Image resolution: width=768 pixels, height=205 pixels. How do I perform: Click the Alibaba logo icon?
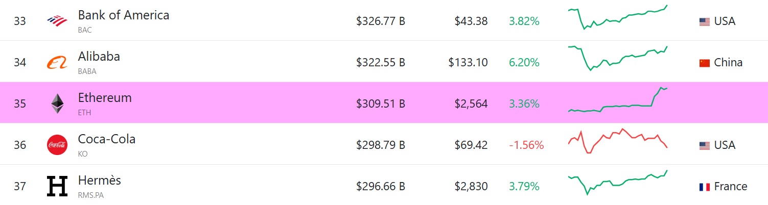(57, 63)
